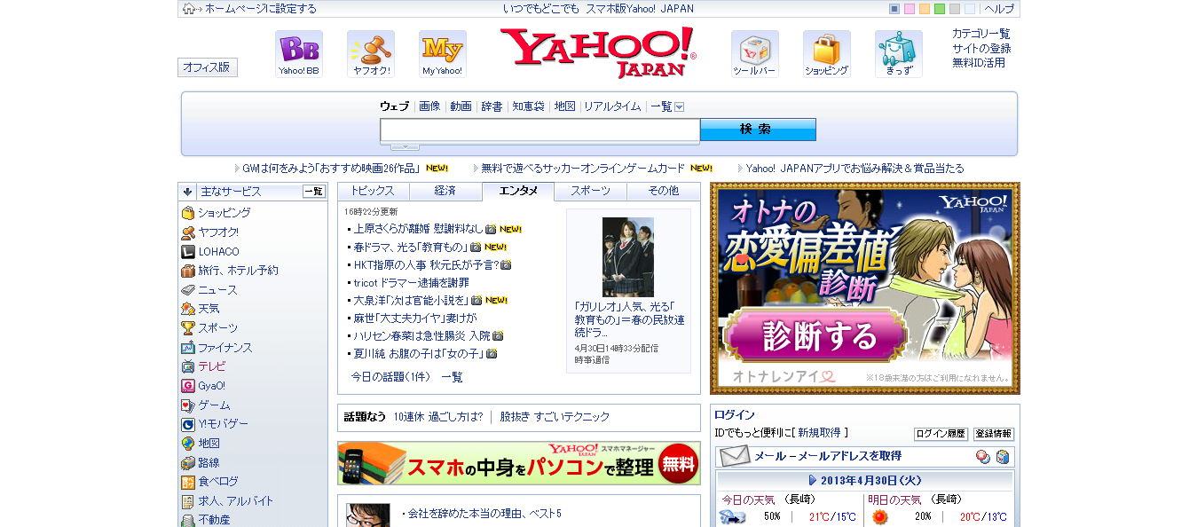Open headline ハリセン春菜は急性腸炎 入院
This screenshot has height=527, width=1197.
pos(421,335)
